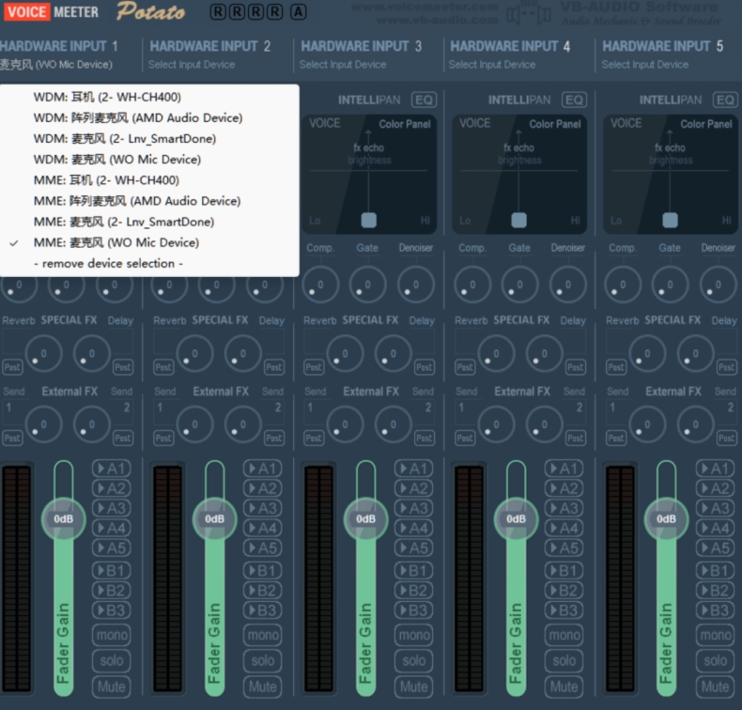Screen dimensions: 742x710
Task: Solo Hardware Input 4
Action: (x=564, y=661)
